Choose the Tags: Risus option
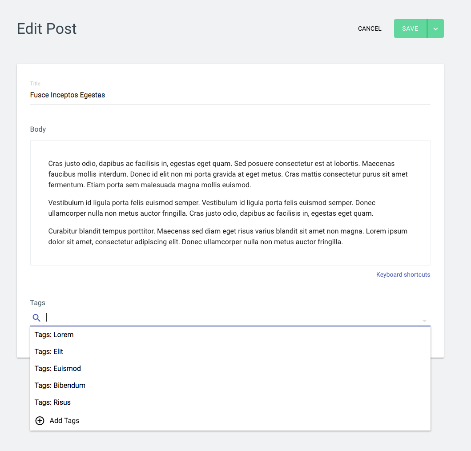Image resolution: width=471 pixels, height=451 pixels. 230,403
